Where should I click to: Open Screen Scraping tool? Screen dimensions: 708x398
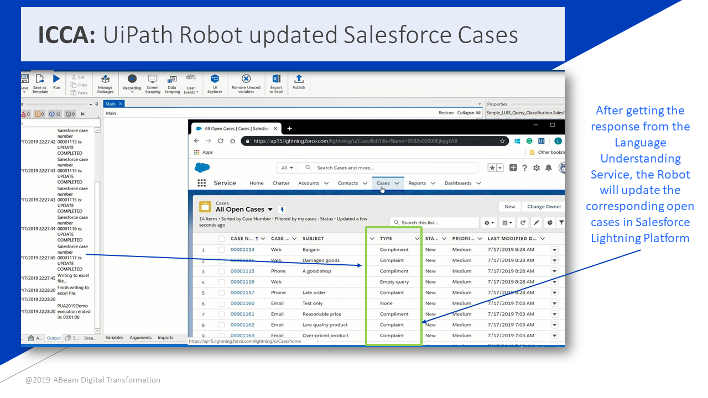click(x=152, y=84)
